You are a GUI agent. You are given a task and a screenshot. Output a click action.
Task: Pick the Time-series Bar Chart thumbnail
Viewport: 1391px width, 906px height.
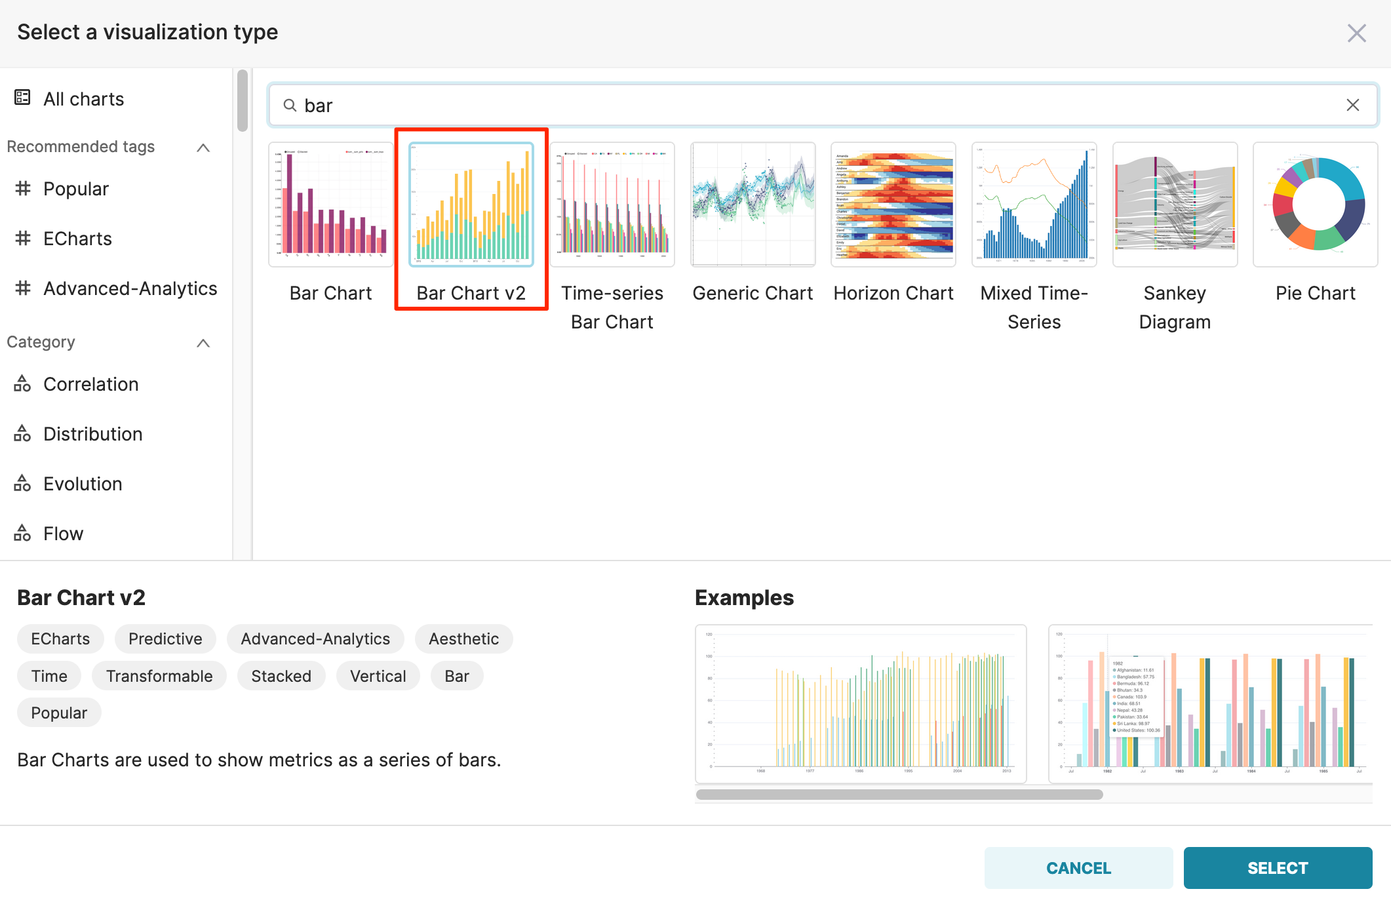pyautogui.click(x=612, y=205)
